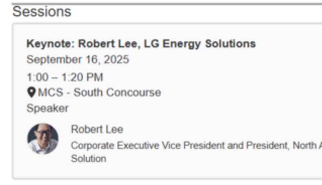Click the Speaker label
Screen dimensions: 322x185
click(47, 108)
